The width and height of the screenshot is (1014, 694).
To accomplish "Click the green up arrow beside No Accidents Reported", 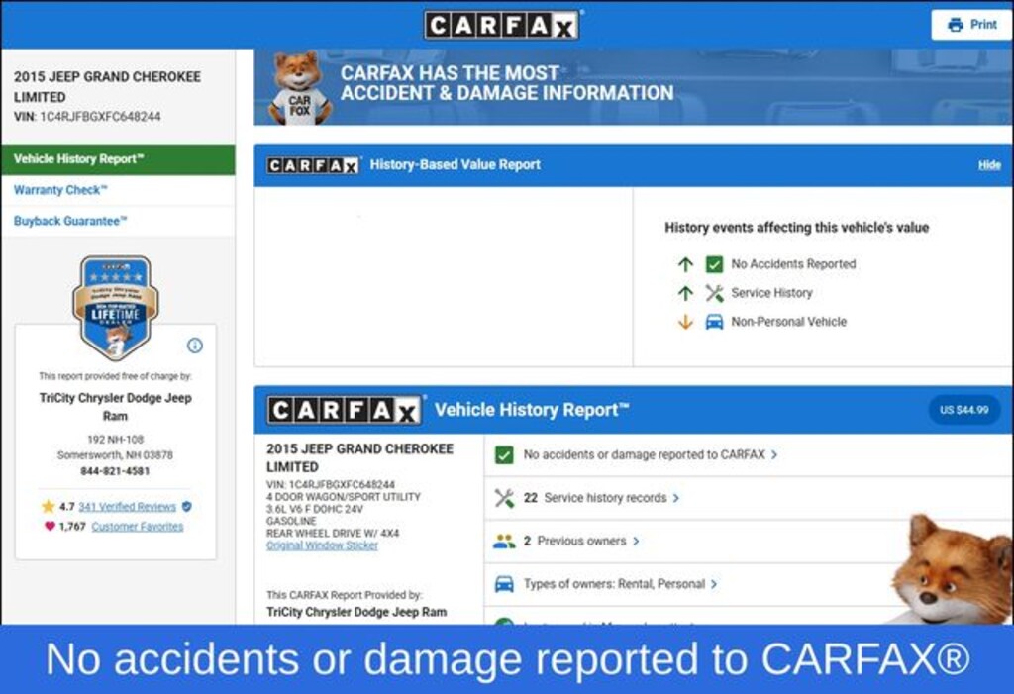I will pos(685,264).
